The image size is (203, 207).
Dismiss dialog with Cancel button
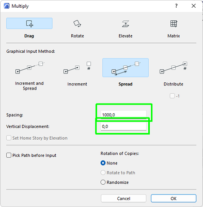[x=123, y=198]
